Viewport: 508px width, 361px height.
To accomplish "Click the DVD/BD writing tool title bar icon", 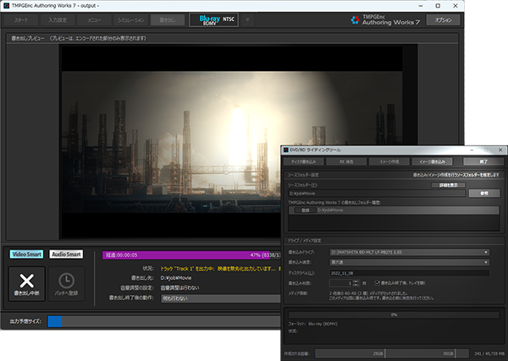I will tap(286, 150).
